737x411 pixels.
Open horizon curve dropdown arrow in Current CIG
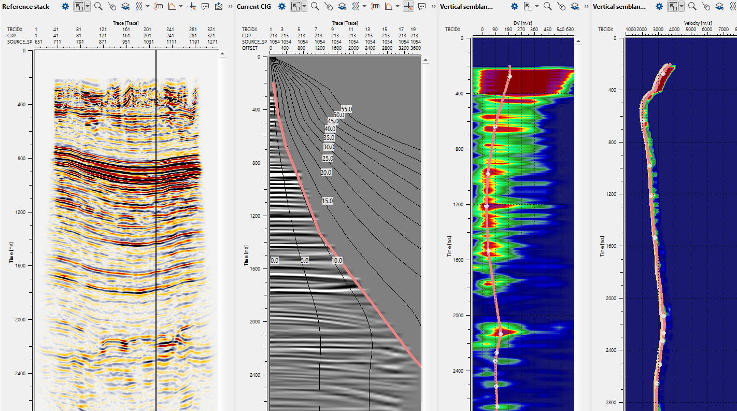(398, 7)
